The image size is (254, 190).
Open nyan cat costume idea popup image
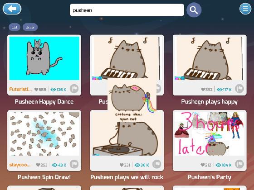[x=132, y=100]
